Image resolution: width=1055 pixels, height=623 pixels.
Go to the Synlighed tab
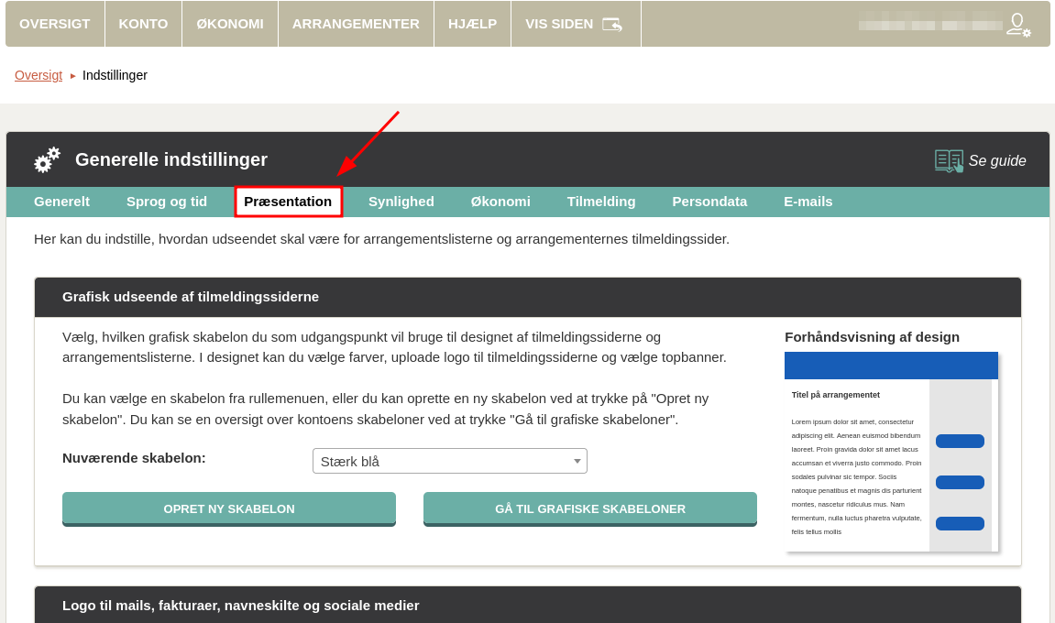pos(401,202)
